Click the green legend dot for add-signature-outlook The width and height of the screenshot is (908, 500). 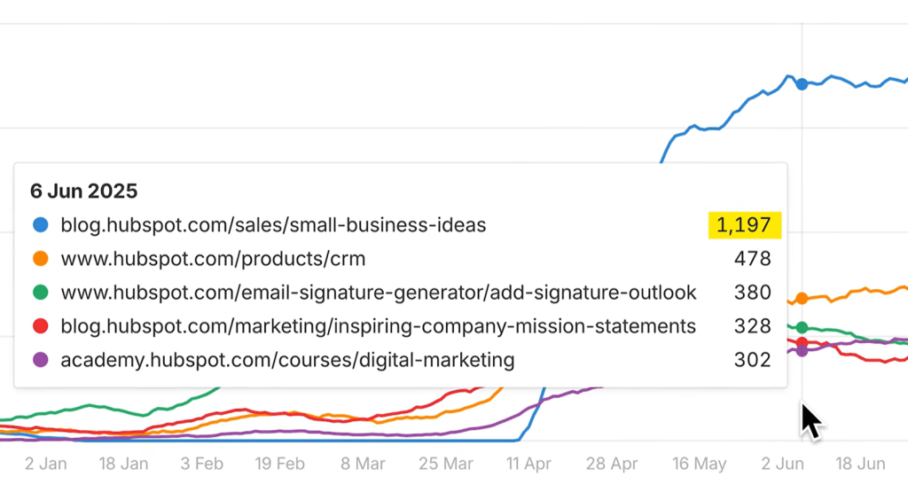[41, 293]
